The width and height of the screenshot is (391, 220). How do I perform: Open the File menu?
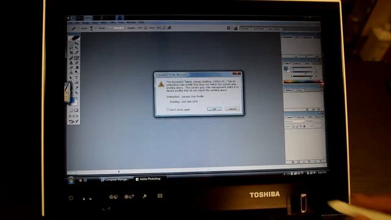click(70, 23)
